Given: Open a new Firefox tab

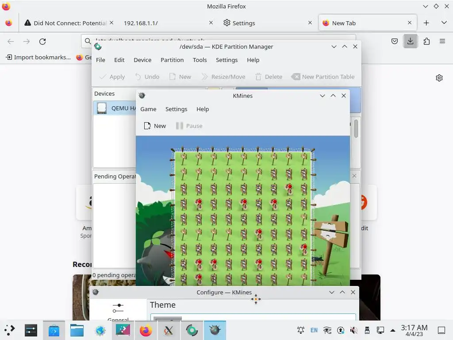Looking at the screenshot, I should pyautogui.click(x=426, y=23).
